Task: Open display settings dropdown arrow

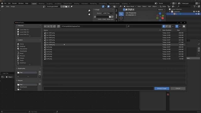Action: (173, 26)
